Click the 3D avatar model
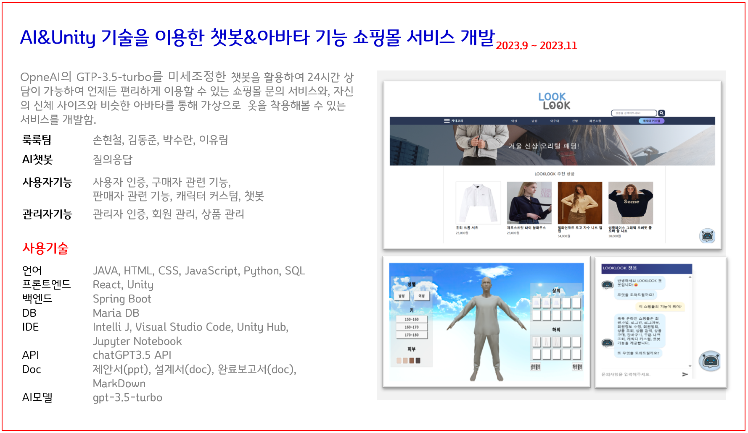 [x=486, y=329]
